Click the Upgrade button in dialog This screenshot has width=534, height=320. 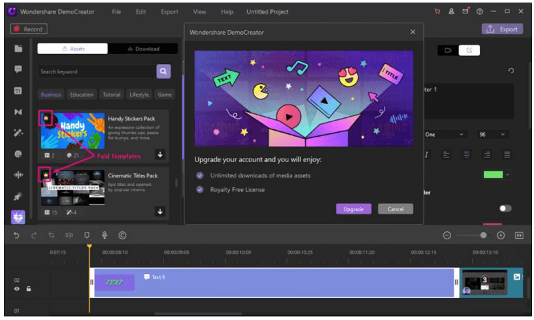click(x=354, y=209)
